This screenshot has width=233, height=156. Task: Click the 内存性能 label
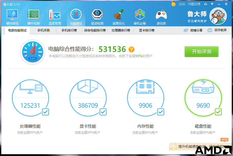(x=145, y=126)
